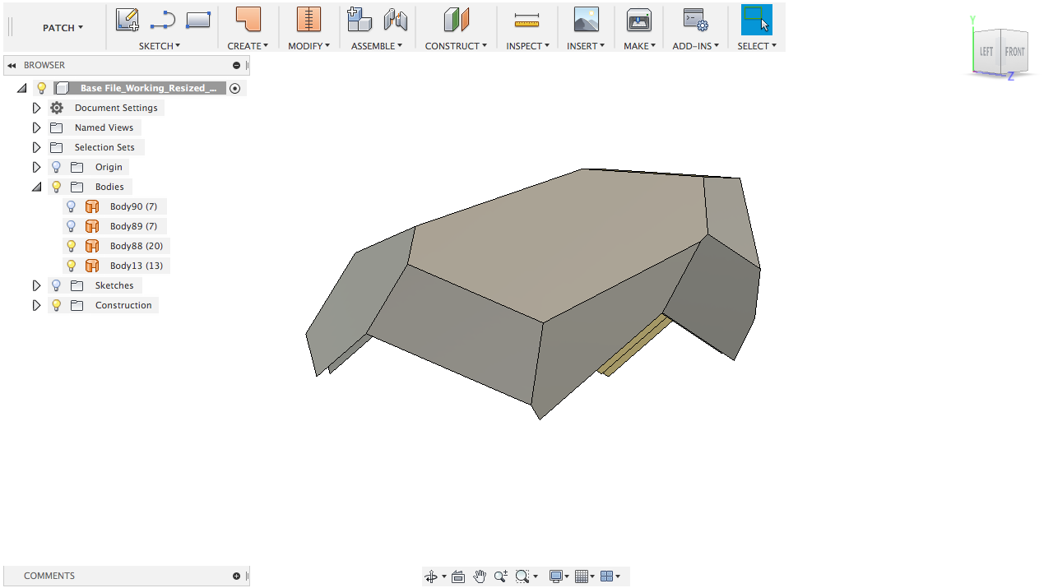Hide the Construction folder via its bulb
The height and width of the screenshot is (588, 1053).
[57, 305]
